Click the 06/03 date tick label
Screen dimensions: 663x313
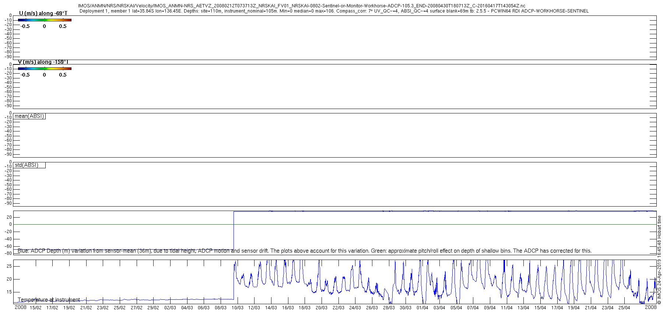204,308
